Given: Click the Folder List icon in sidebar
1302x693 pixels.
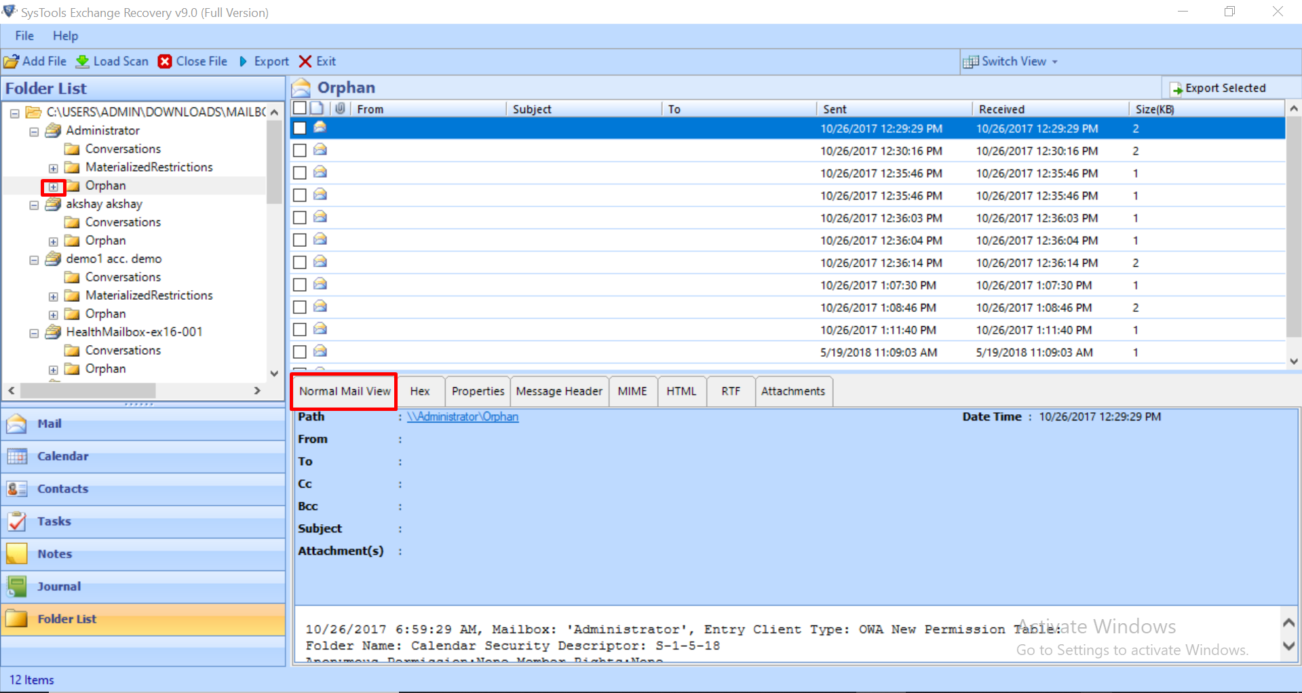Looking at the screenshot, I should (17, 619).
